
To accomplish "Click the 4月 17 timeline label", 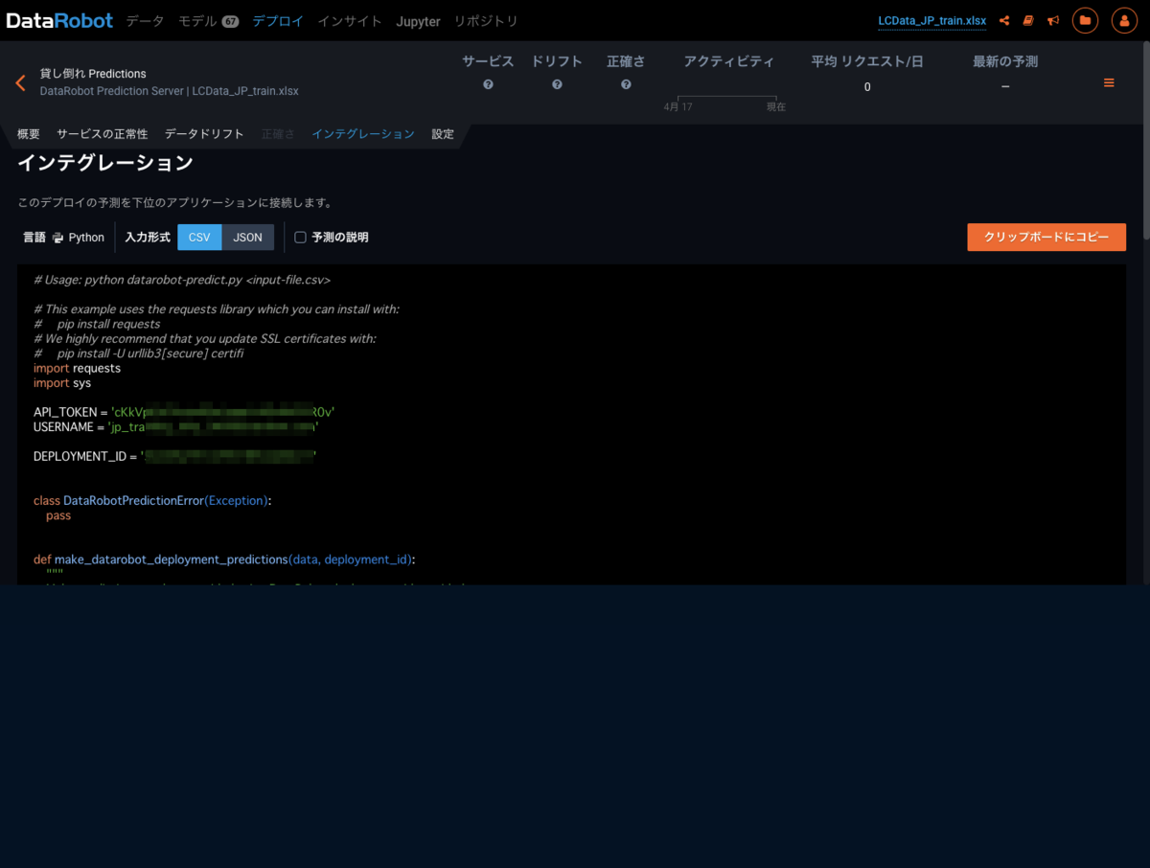I will tap(678, 107).
